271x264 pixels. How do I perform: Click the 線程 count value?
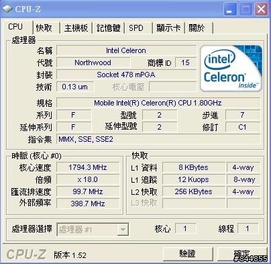(x=248, y=228)
